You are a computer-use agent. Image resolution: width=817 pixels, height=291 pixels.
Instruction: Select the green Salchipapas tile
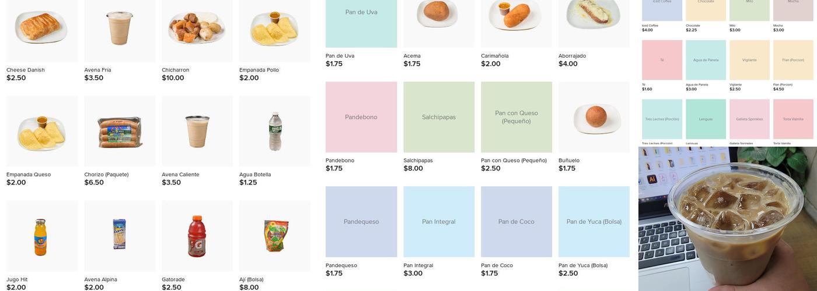439,117
